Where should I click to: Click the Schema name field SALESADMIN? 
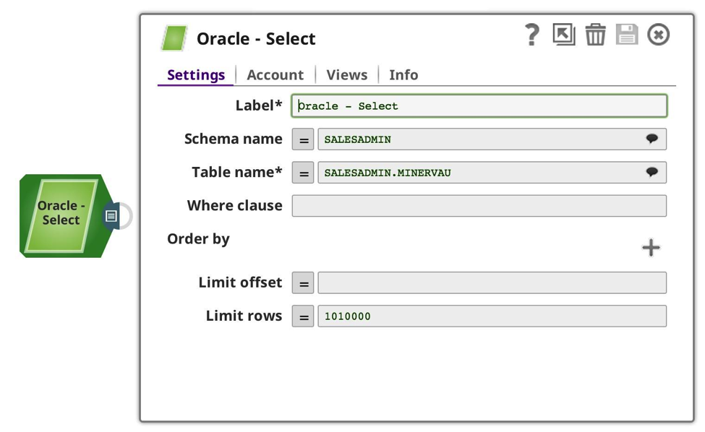point(492,139)
